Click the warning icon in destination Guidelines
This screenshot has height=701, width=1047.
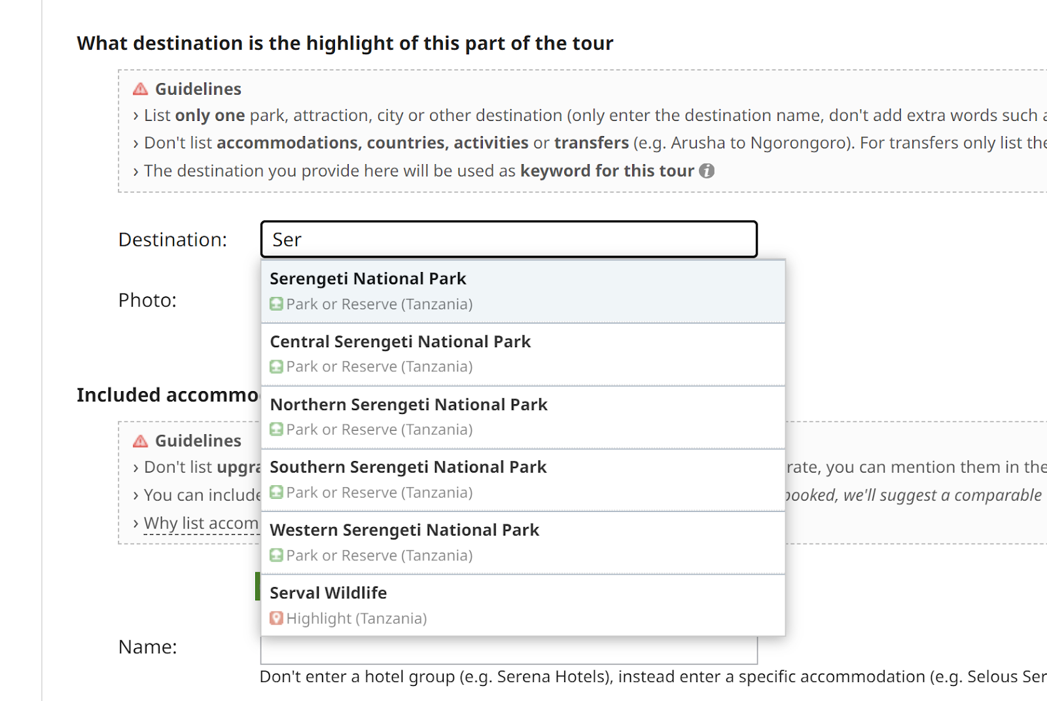(140, 89)
